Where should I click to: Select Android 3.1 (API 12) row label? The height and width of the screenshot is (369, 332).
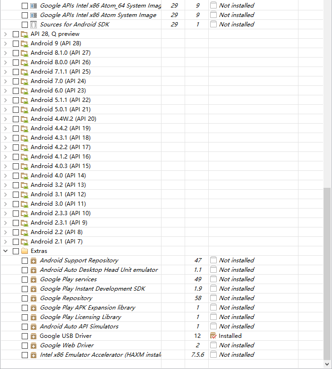tap(58, 194)
